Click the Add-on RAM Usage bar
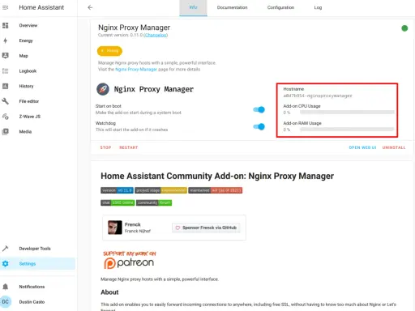 (347, 130)
